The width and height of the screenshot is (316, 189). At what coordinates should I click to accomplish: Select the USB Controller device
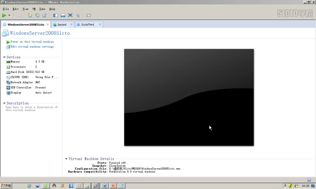[x=33, y=87]
